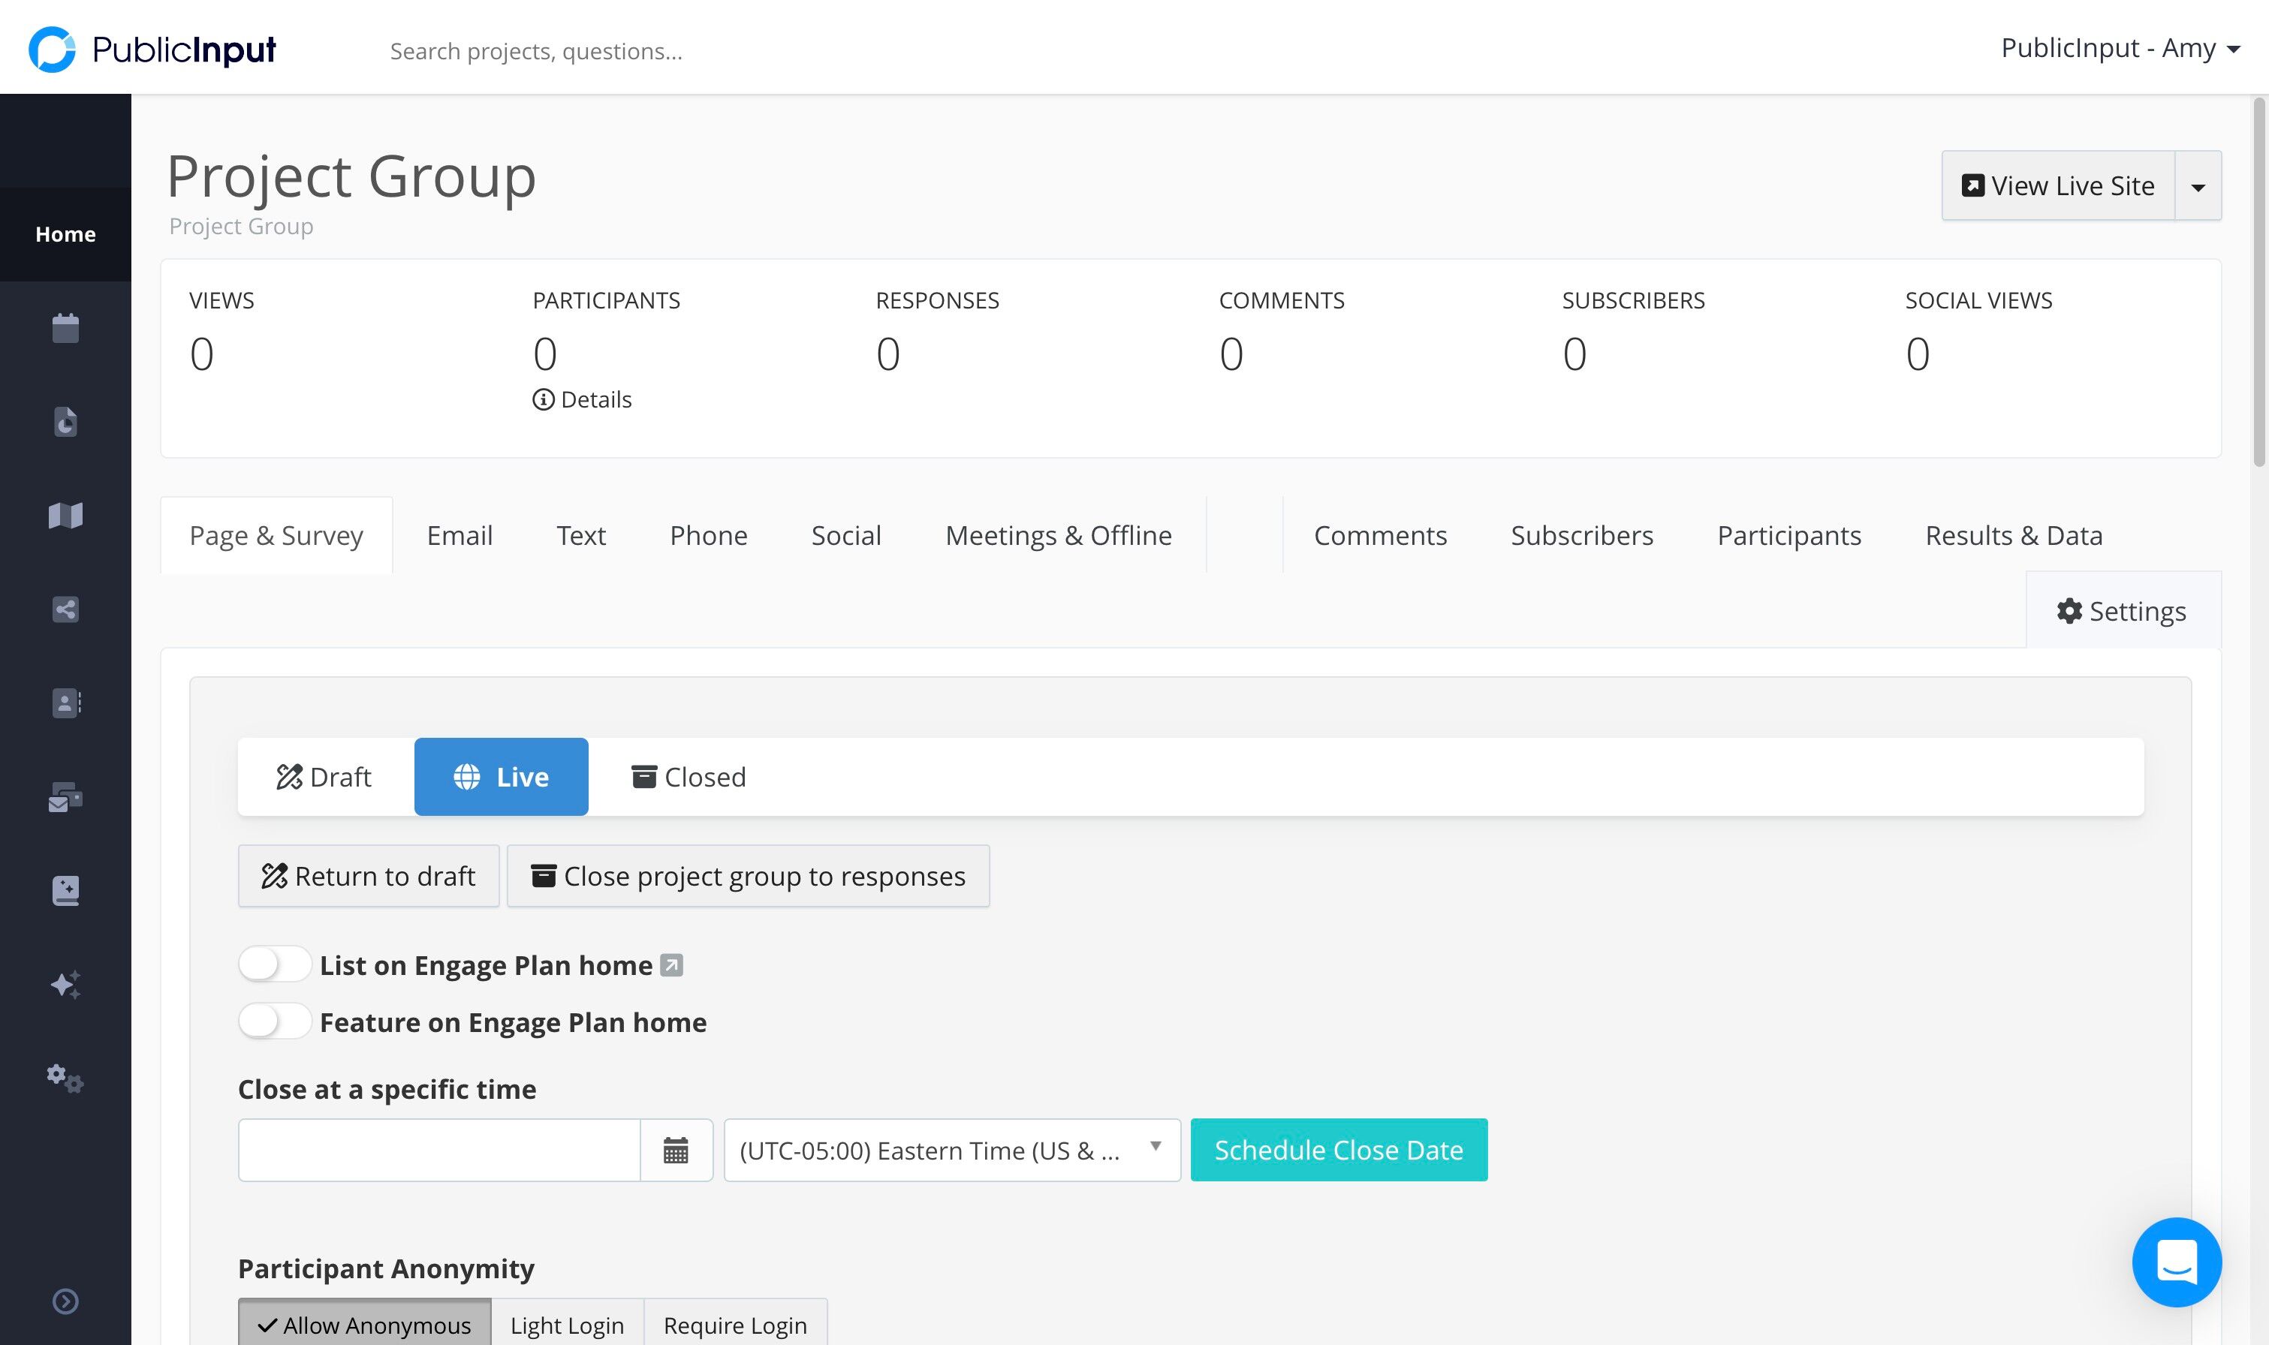Enable List on Engage Plan home toggle
The width and height of the screenshot is (2269, 1345).
[275, 964]
